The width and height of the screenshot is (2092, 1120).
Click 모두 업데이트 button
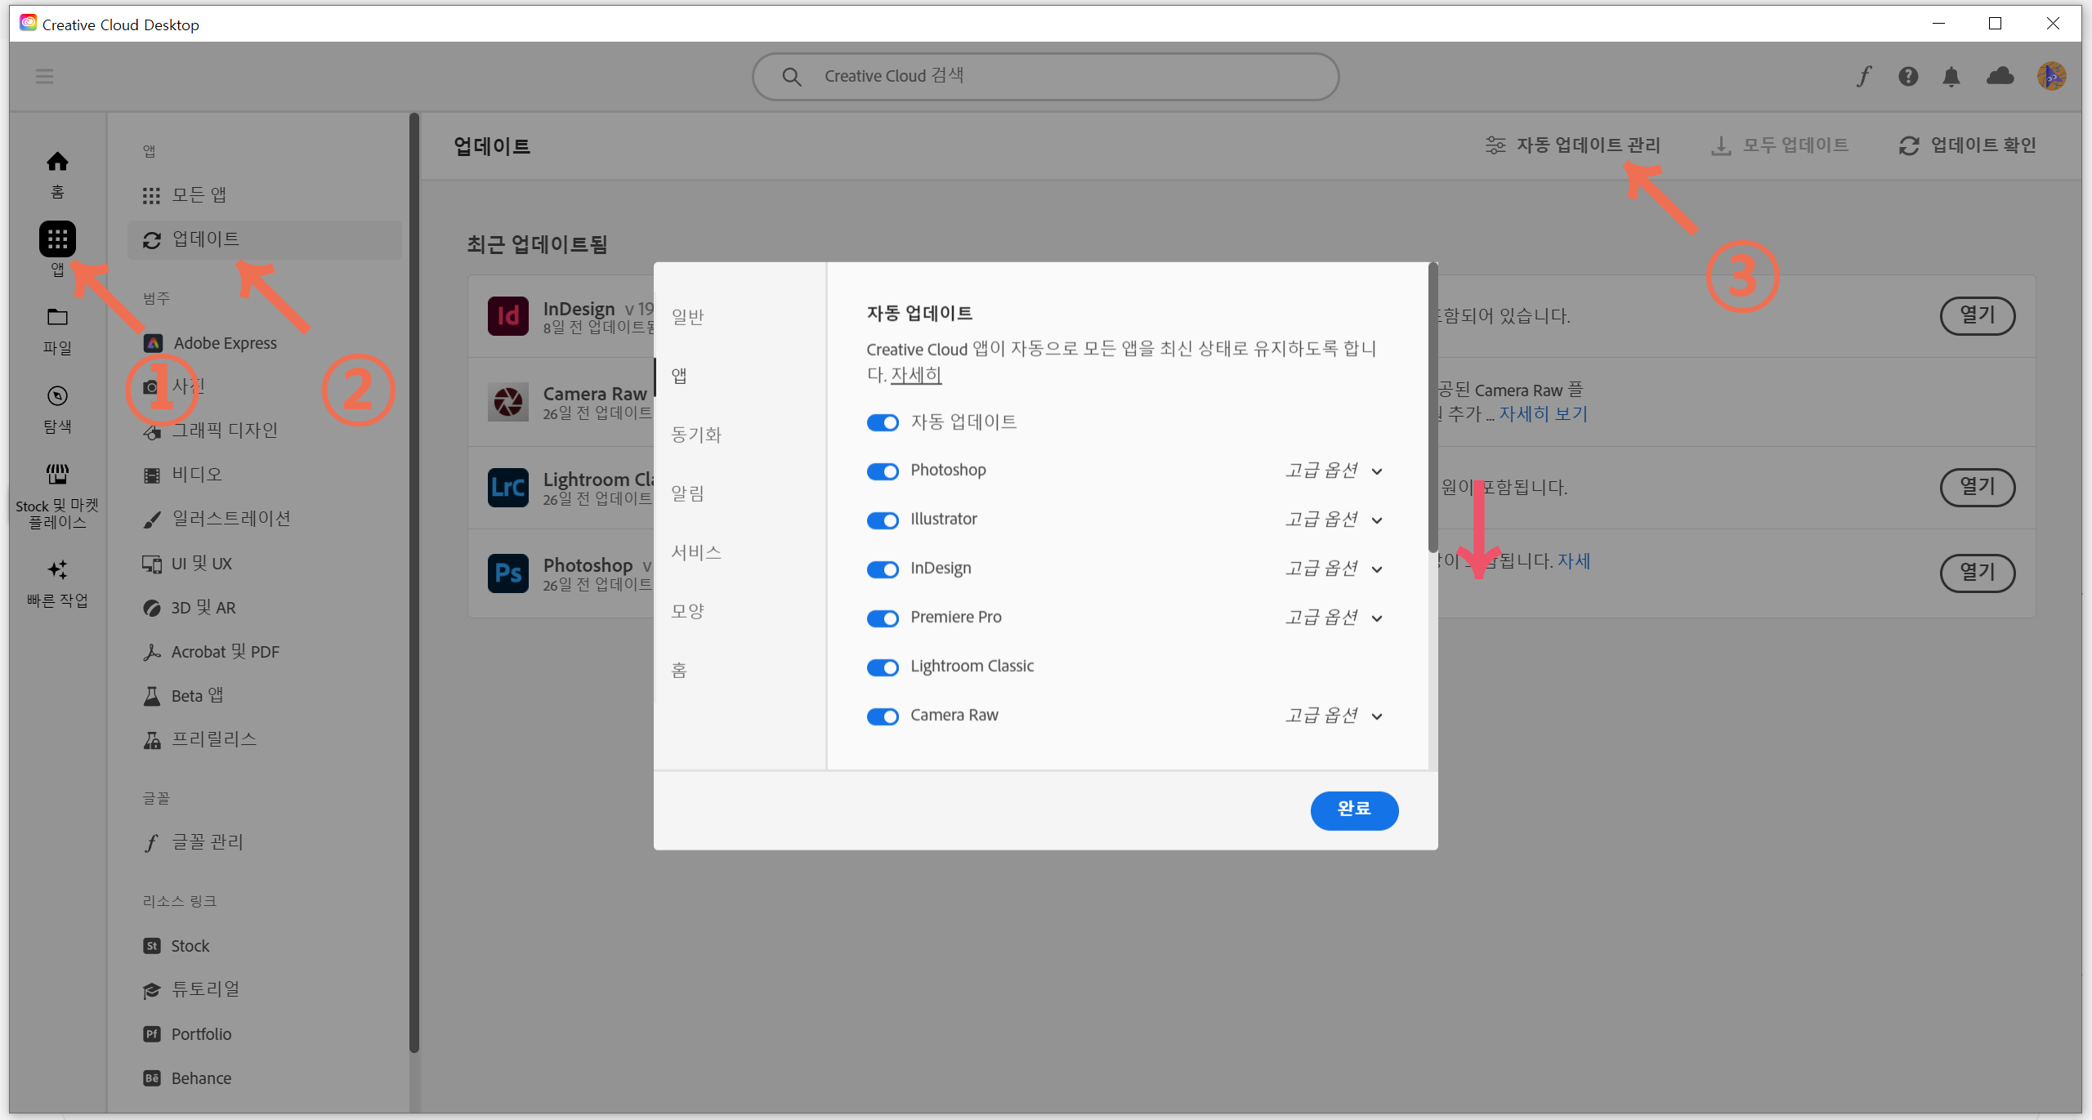click(x=1780, y=145)
